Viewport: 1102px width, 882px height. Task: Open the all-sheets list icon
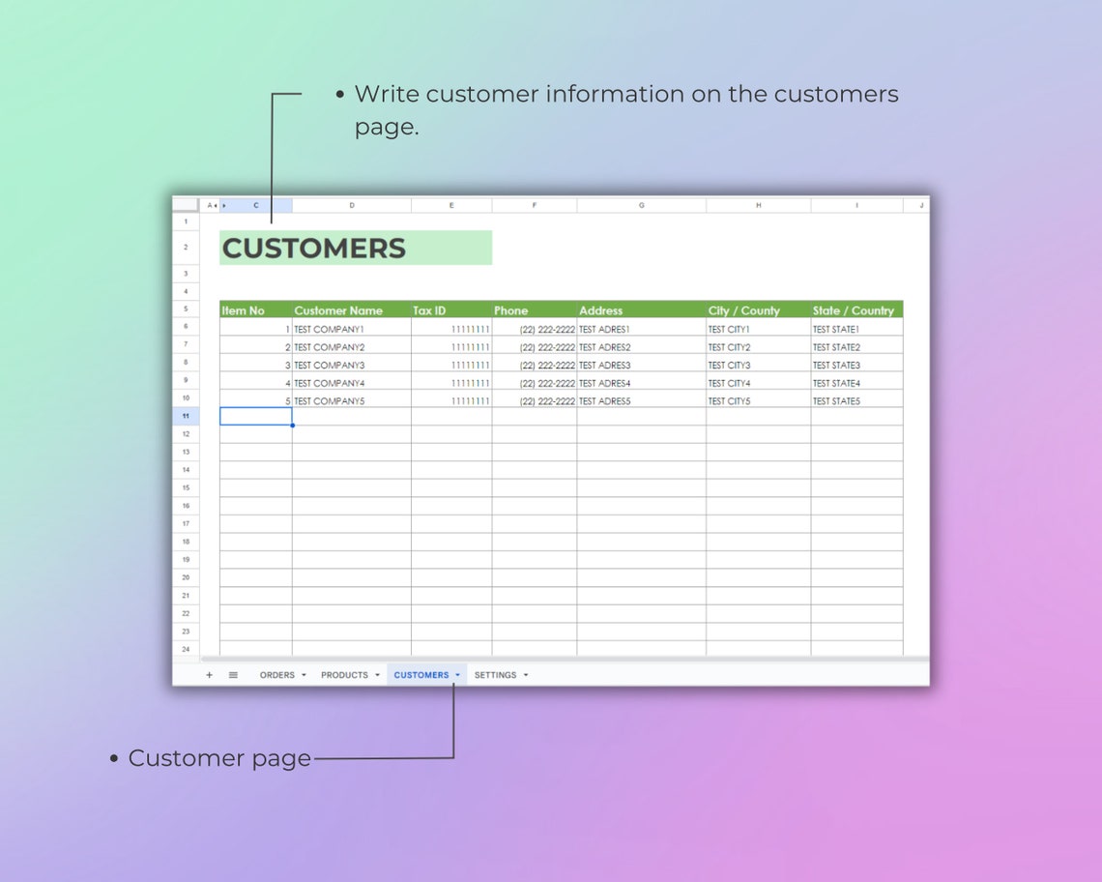tap(233, 674)
